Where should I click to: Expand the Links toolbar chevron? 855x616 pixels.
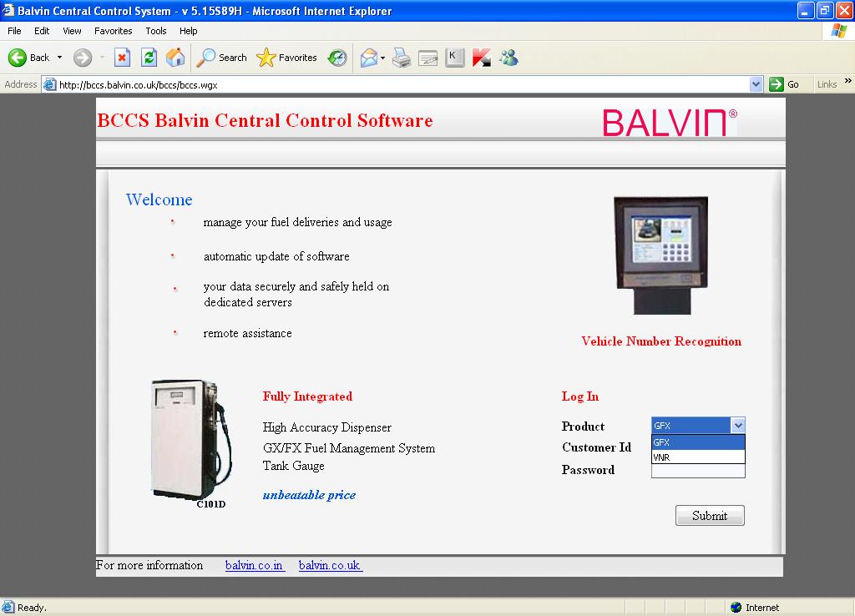tap(848, 81)
